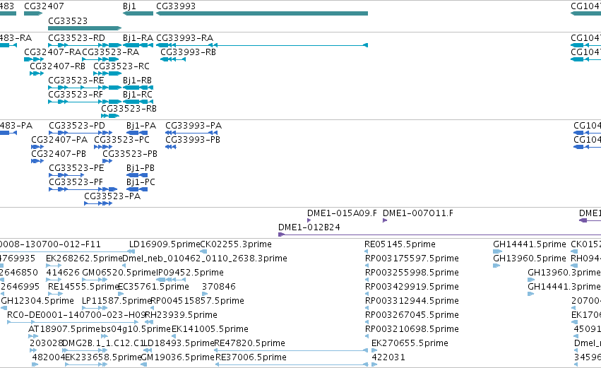Open transcript CG33993-RA

[185, 38]
